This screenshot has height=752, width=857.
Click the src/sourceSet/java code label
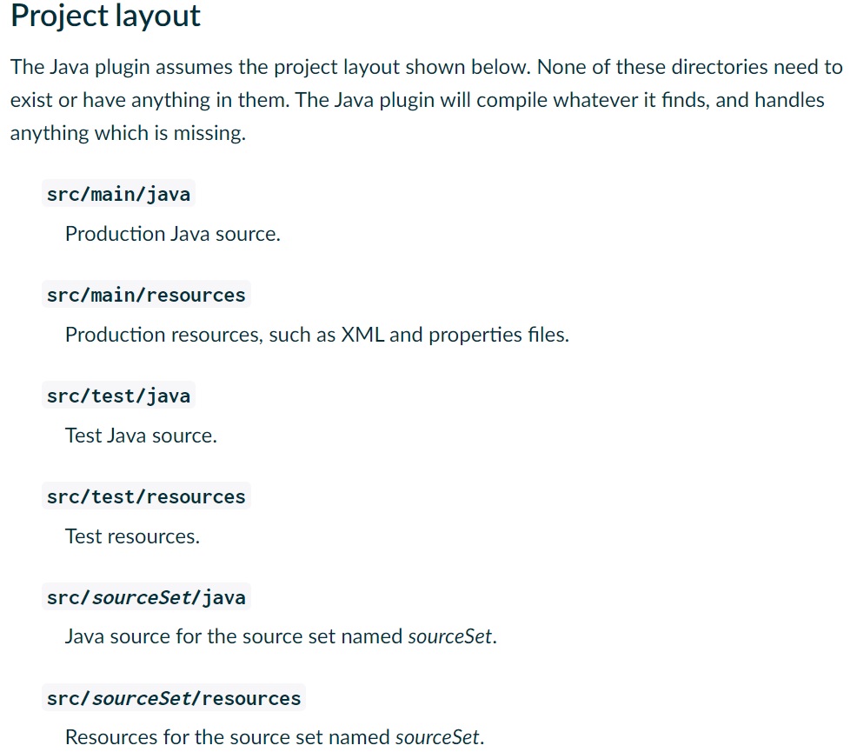pyautogui.click(x=146, y=597)
